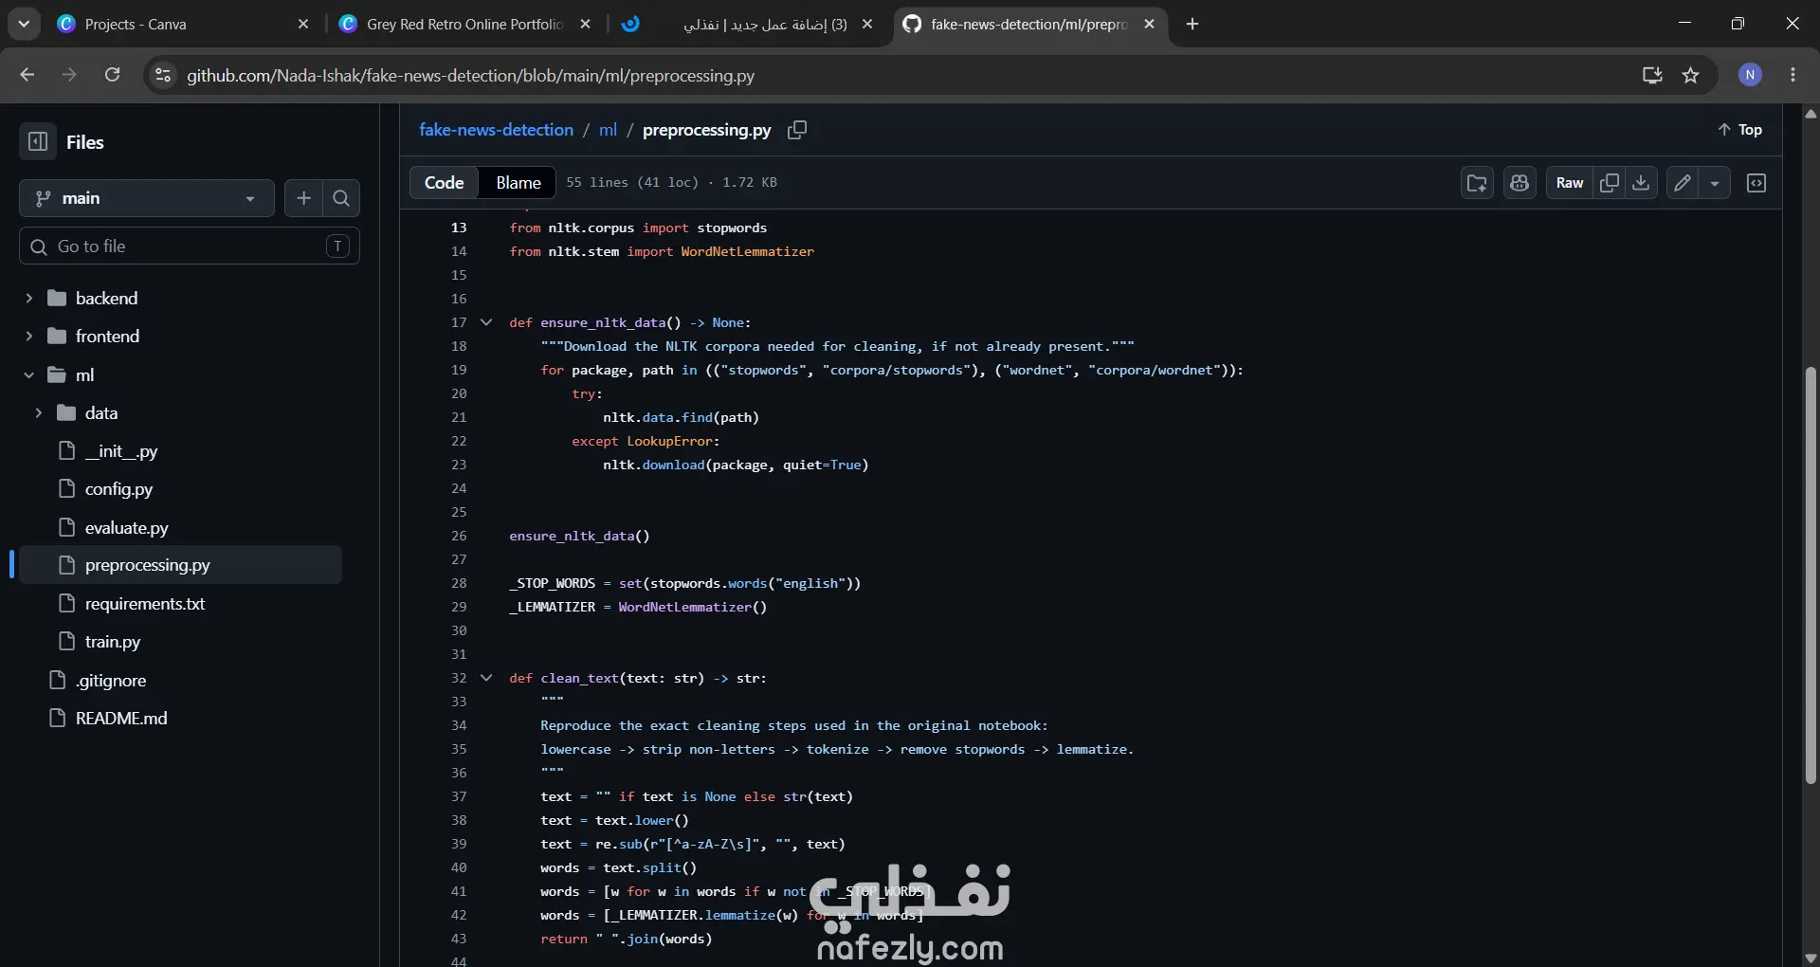The width and height of the screenshot is (1820, 967).
Task: Open .gitignore in file tree
Action: point(110,681)
